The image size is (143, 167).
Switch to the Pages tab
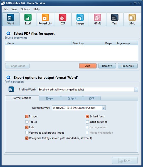[x=50, y=98]
